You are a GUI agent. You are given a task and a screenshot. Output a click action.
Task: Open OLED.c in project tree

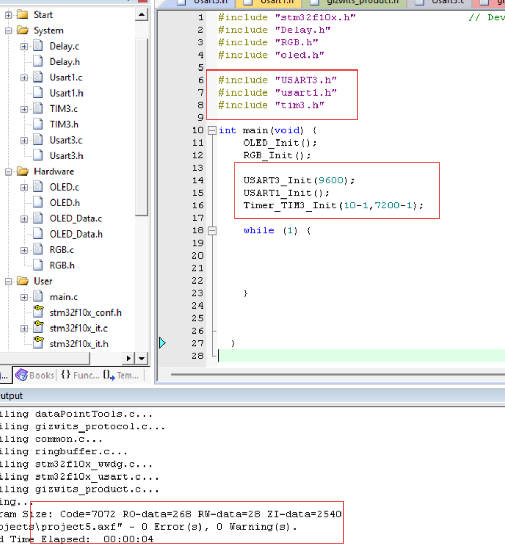point(64,188)
